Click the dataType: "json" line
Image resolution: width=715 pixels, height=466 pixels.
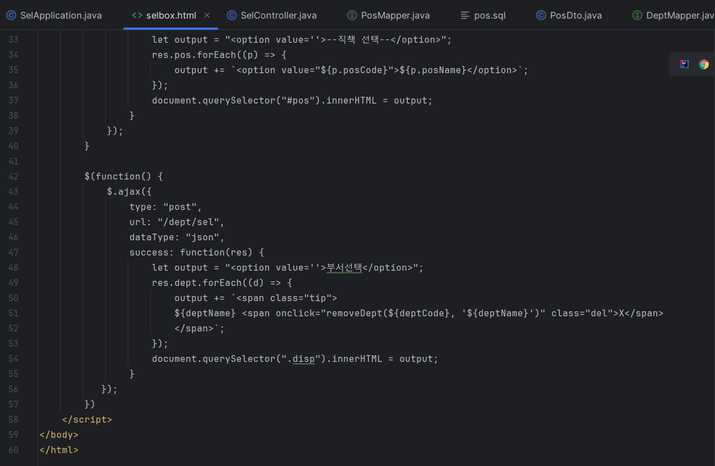pyautogui.click(x=177, y=237)
